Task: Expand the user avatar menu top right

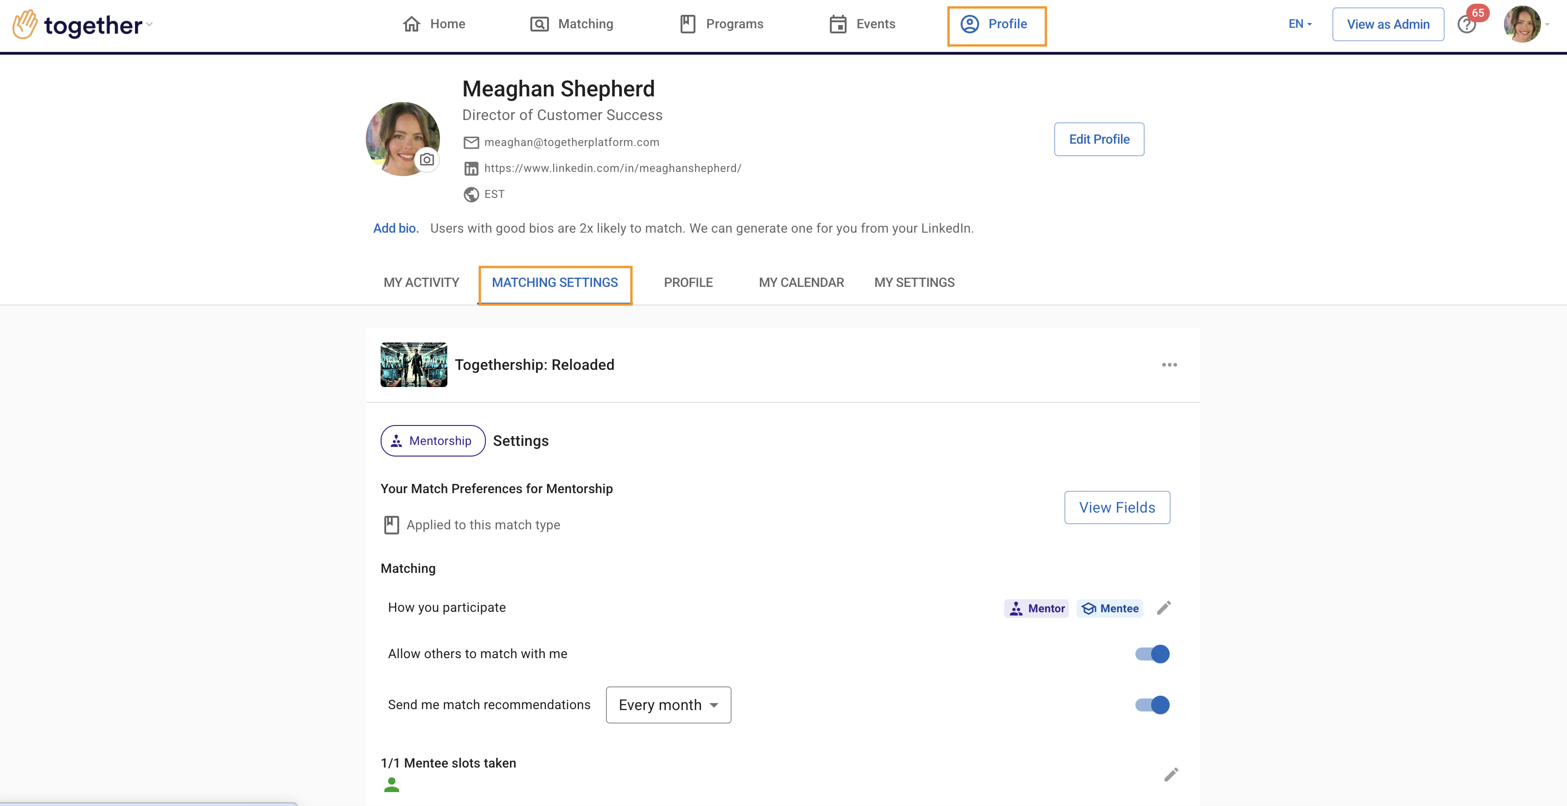Action: coord(1526,24)
